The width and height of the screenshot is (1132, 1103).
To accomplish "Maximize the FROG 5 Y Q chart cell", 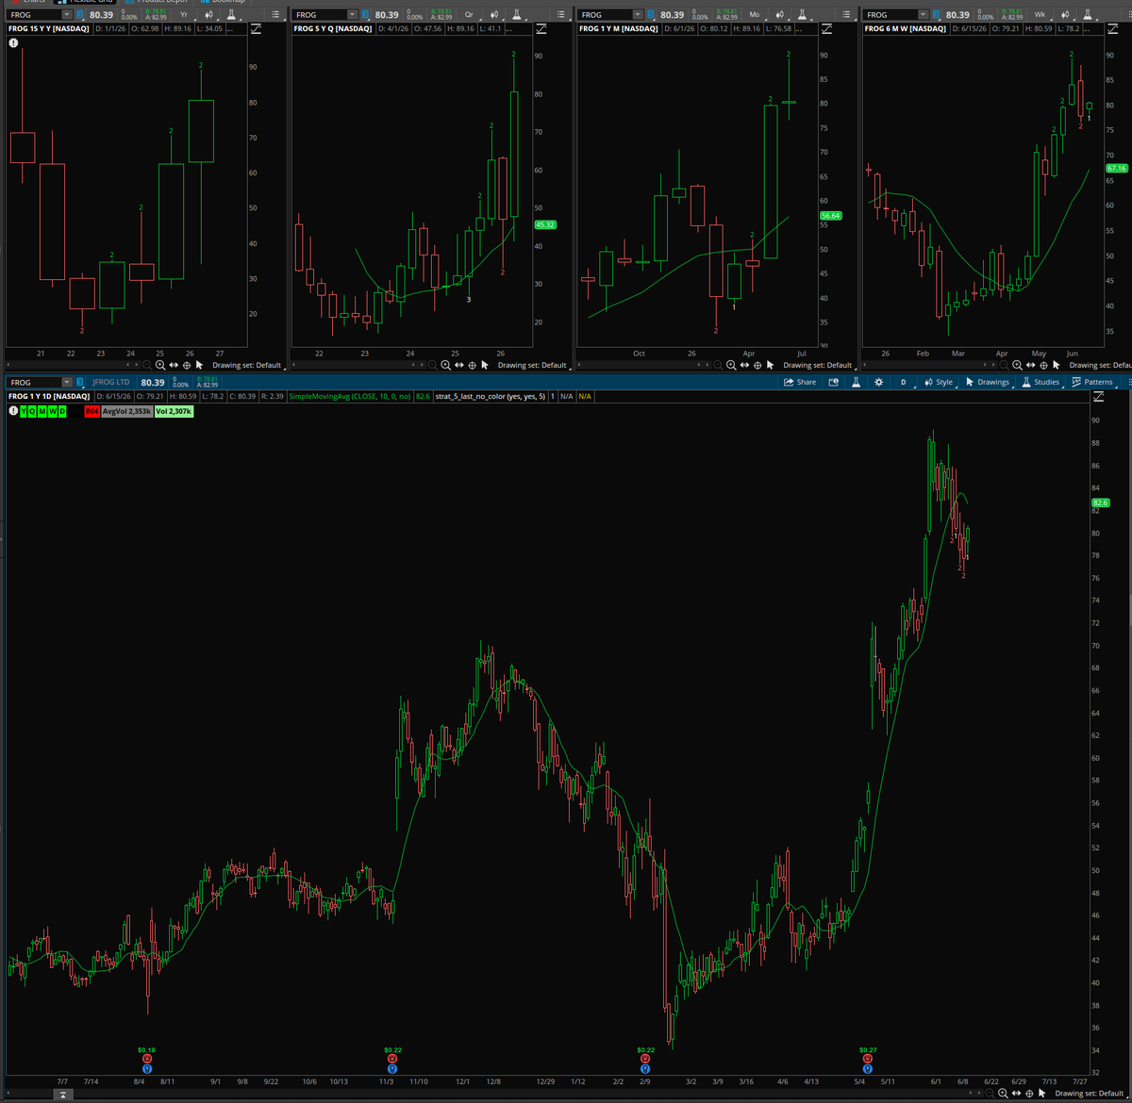I will tap(541, 29).
